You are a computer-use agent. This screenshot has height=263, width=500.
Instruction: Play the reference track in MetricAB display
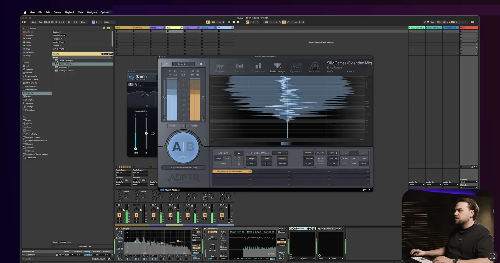click(x=239, y=153)
